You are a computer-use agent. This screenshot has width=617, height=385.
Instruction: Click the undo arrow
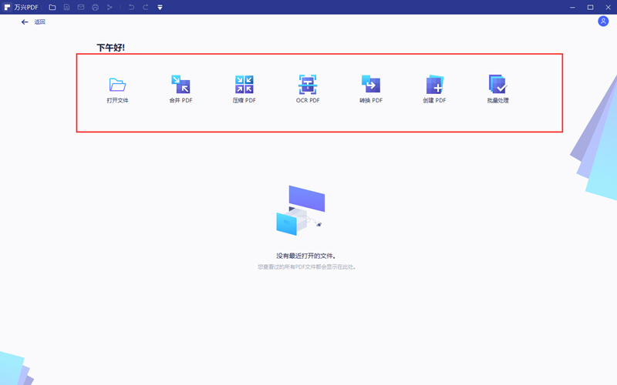click(x=131, y=7)
